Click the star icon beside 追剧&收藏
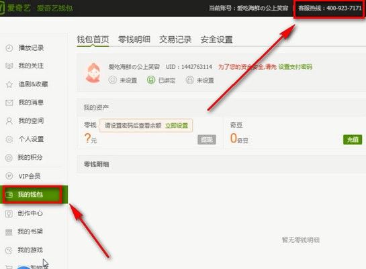Viewport: 366px width, 269px height. coord(9,84)
